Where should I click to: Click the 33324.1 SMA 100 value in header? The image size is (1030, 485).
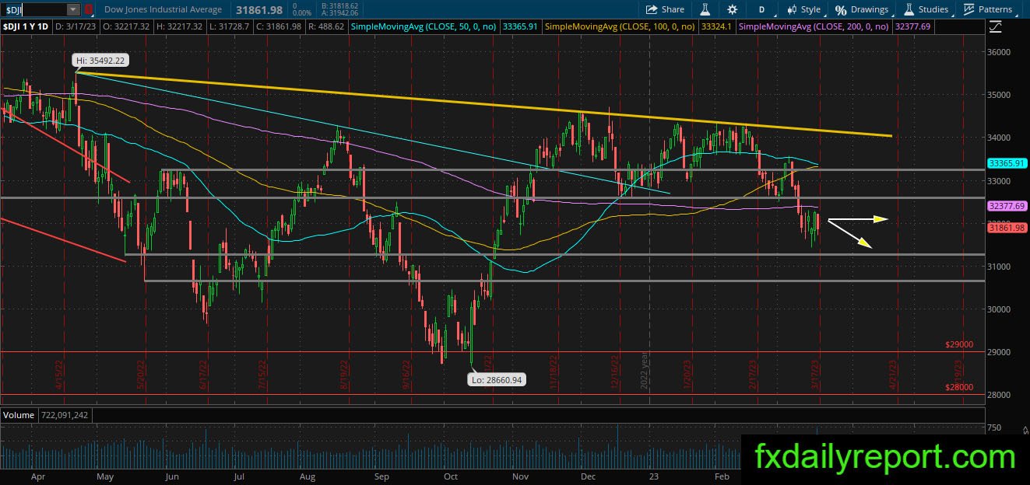point(716,26)
